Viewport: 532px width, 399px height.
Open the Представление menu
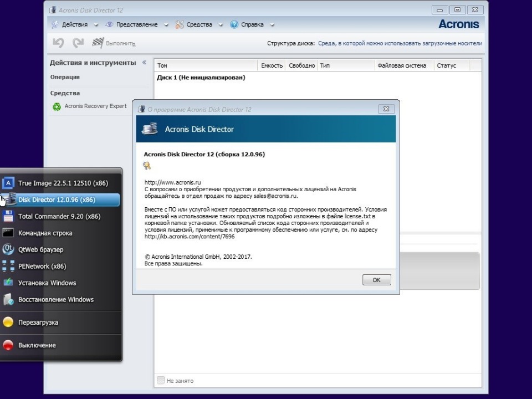coord(137,24)
